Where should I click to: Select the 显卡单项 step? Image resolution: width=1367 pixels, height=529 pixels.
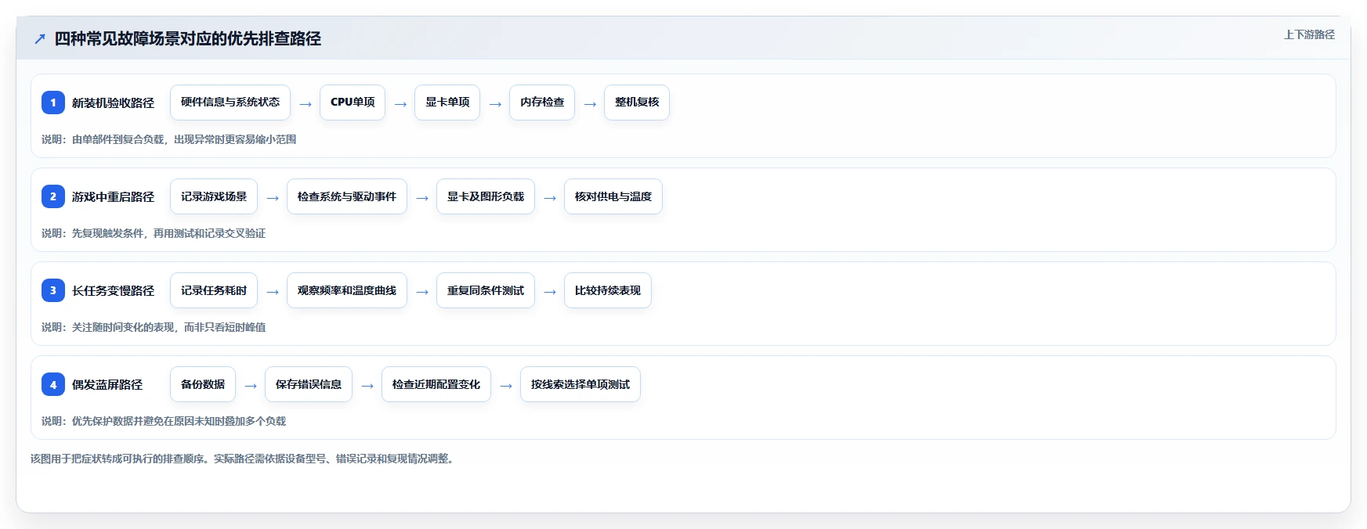[447, 103]
